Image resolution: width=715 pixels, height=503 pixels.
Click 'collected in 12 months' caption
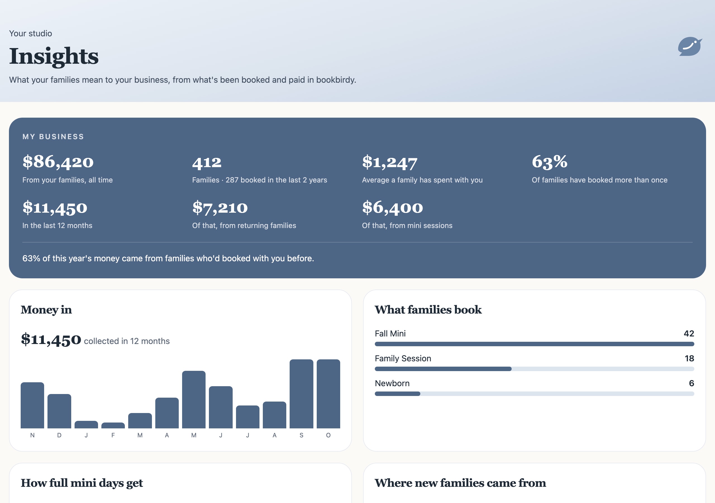click(127, 341)
